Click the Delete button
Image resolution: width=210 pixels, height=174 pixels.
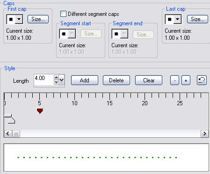[x=116, y=80]
